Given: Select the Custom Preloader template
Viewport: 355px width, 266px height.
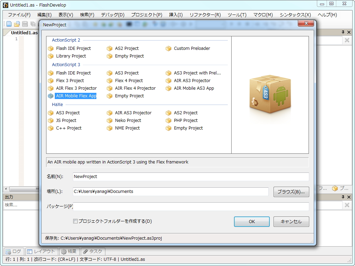Looking at the screenshot, I should (191, 48).
